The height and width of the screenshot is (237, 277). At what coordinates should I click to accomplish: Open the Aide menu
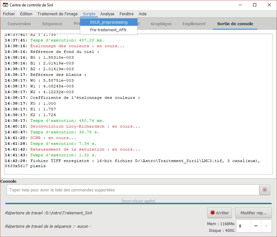(142, 14)
